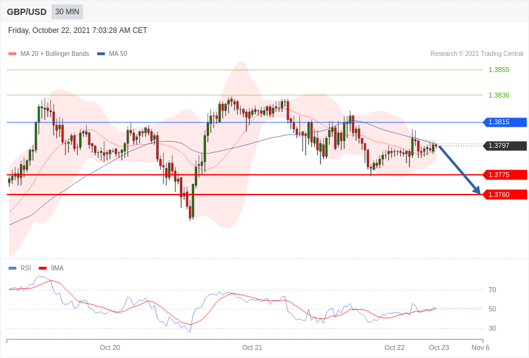This screenshot has width=529, height=358.
Task: Click the Research © 2021 Trading Central credit
Action: pyautogui.click(x=477, y=53)
